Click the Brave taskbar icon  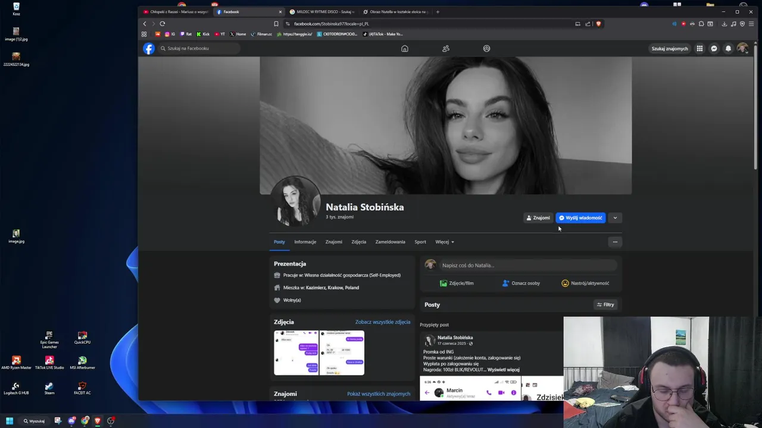pyautogui.click(x=98, y=421)
